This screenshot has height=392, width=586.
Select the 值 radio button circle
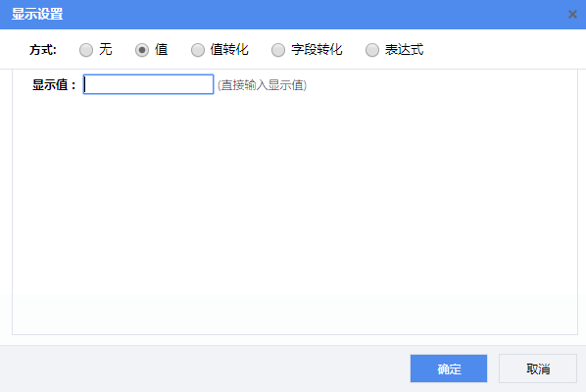click(x=142, y=50)
